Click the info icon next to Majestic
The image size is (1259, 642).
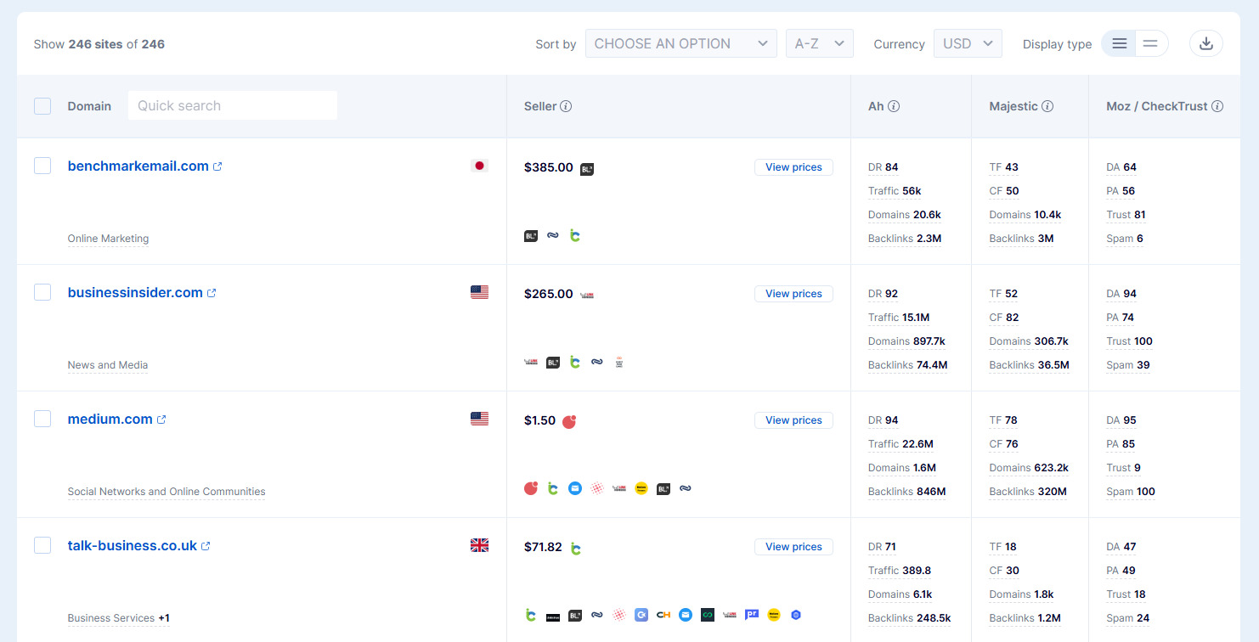pyautogui.click(x=1047, y=106)
